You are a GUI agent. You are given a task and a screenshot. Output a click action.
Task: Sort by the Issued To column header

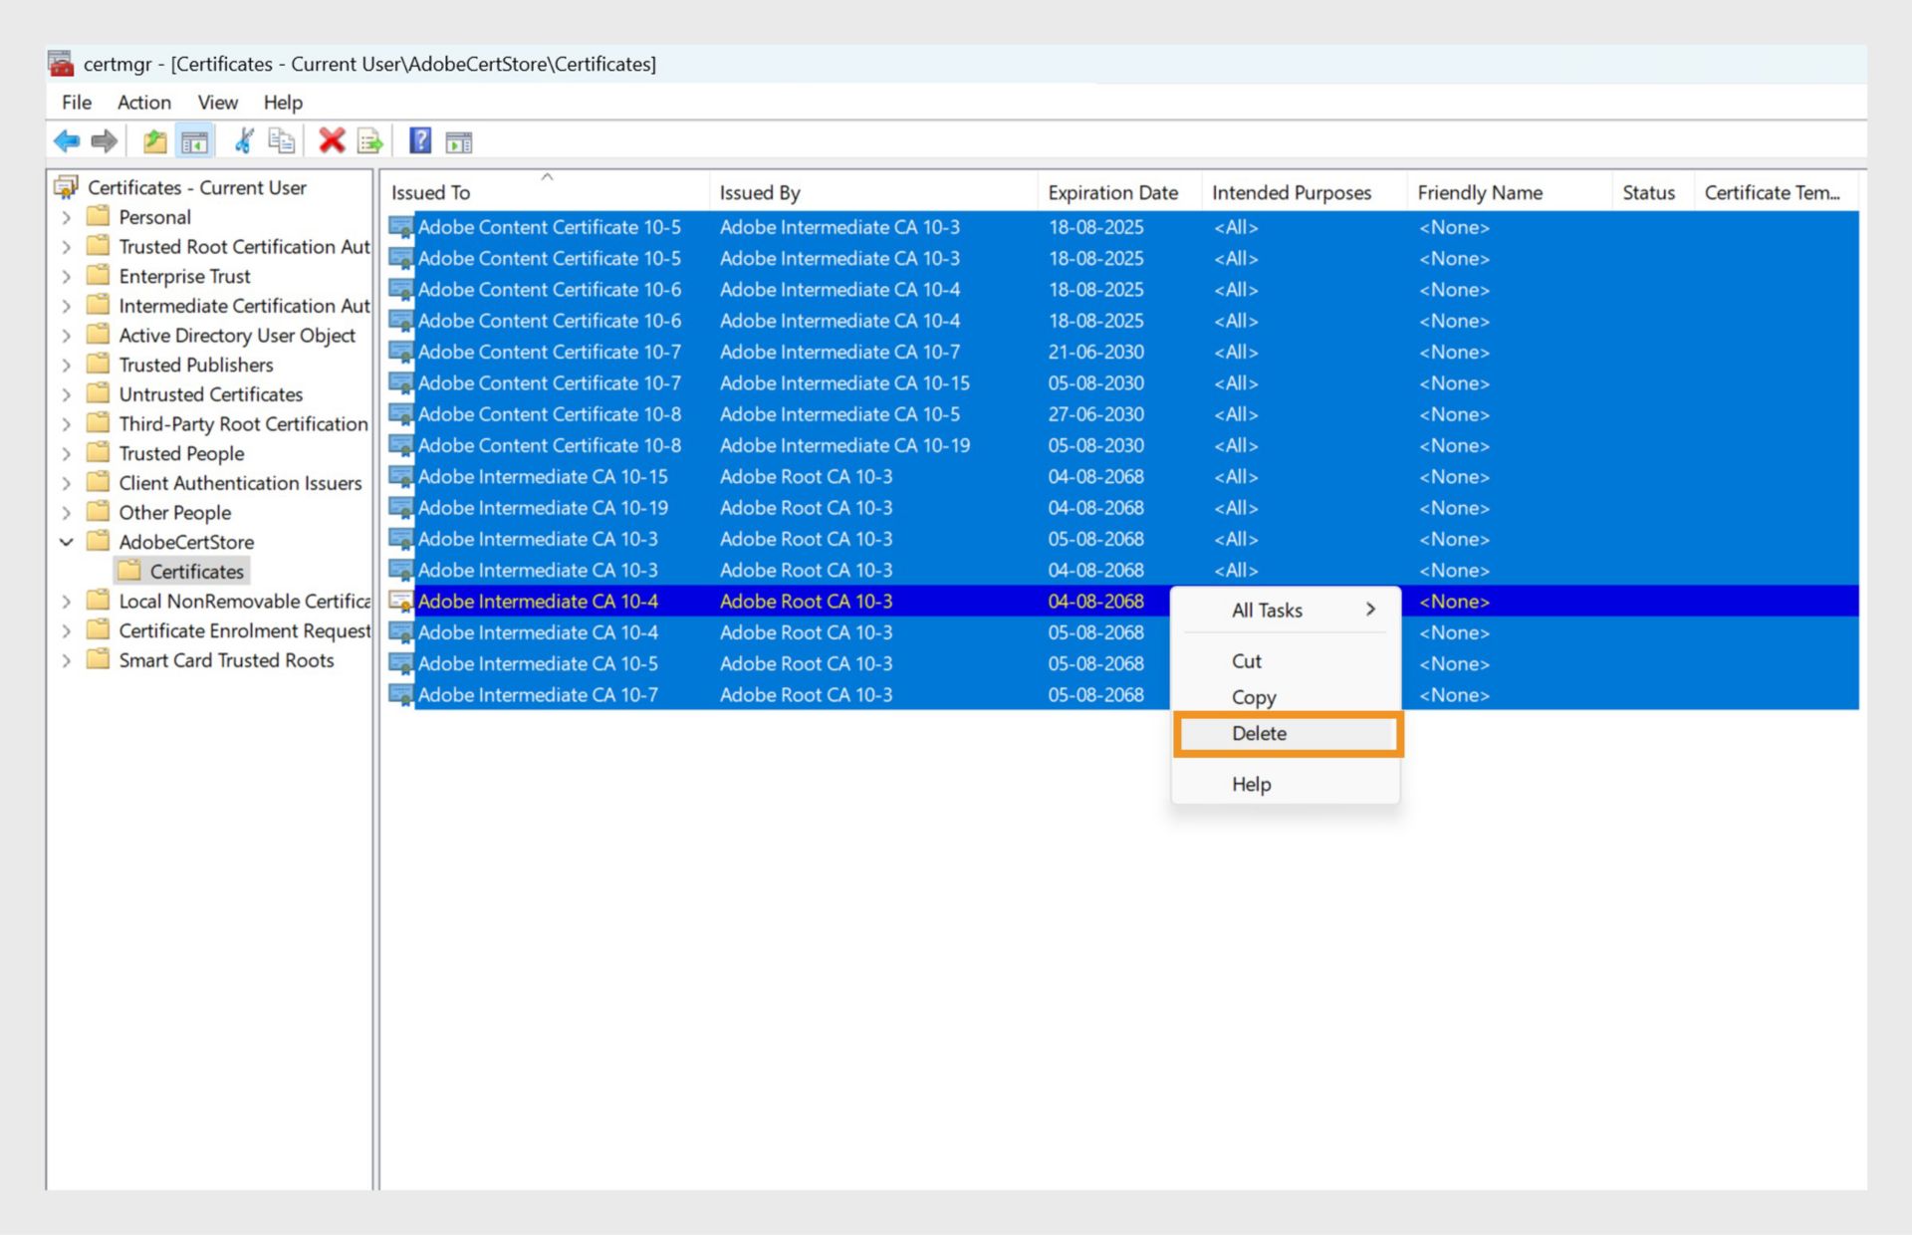click(428, 191)
